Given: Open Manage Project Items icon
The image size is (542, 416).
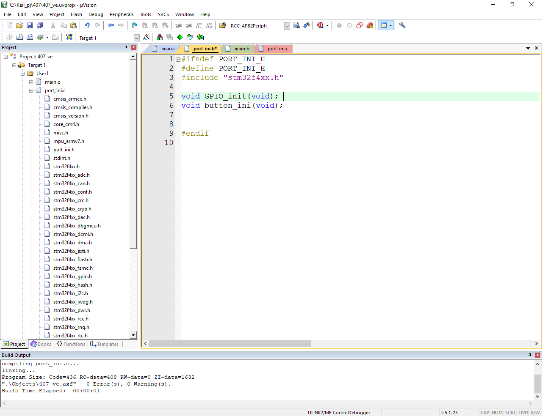Looking at the screenshot, I should 160,37.
